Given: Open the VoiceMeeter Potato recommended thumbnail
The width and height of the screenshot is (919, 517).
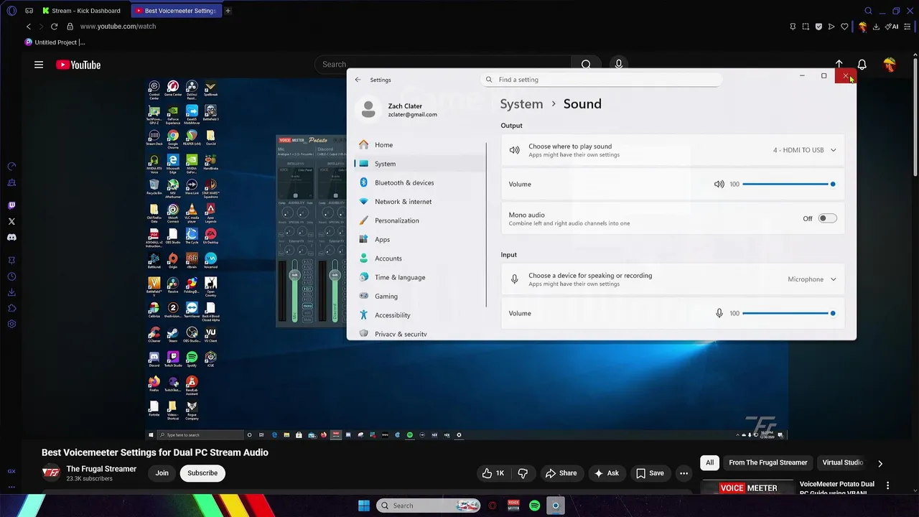Looking at the screenshot, I should click(x=747, y=488).
